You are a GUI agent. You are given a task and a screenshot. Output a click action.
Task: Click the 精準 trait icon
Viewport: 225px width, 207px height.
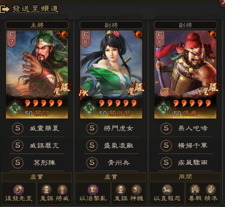(211, 190)
